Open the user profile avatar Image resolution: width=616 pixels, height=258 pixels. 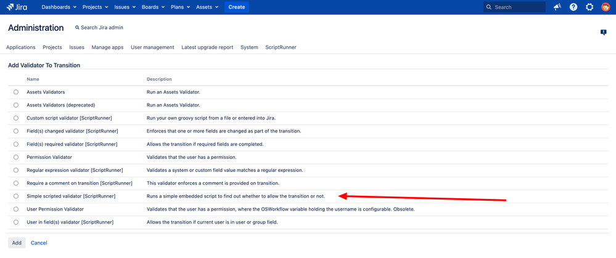606,7
